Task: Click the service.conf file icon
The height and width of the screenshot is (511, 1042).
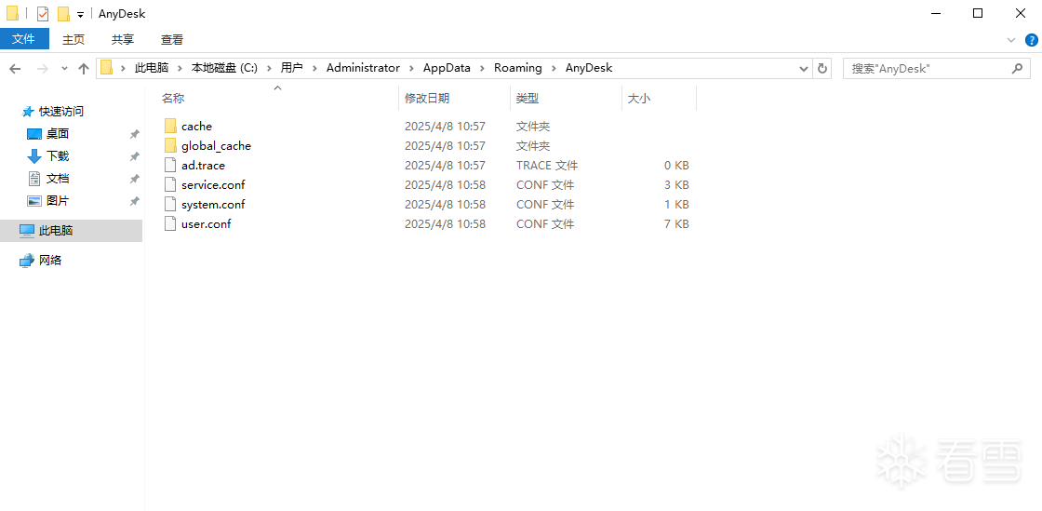Action: point(171,184)
